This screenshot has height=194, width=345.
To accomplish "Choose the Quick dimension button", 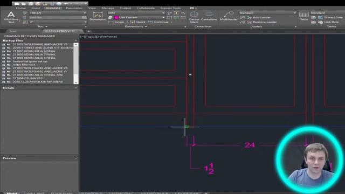I will (x=138, y=22).
